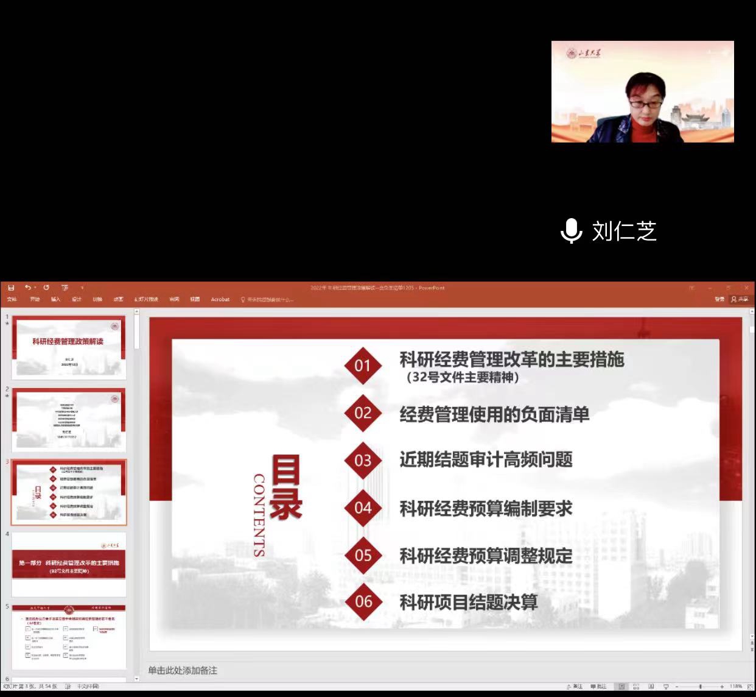The image size is (756, 697).
Task: Fit slide to current window icon
Action: click(x=750, y=687)
